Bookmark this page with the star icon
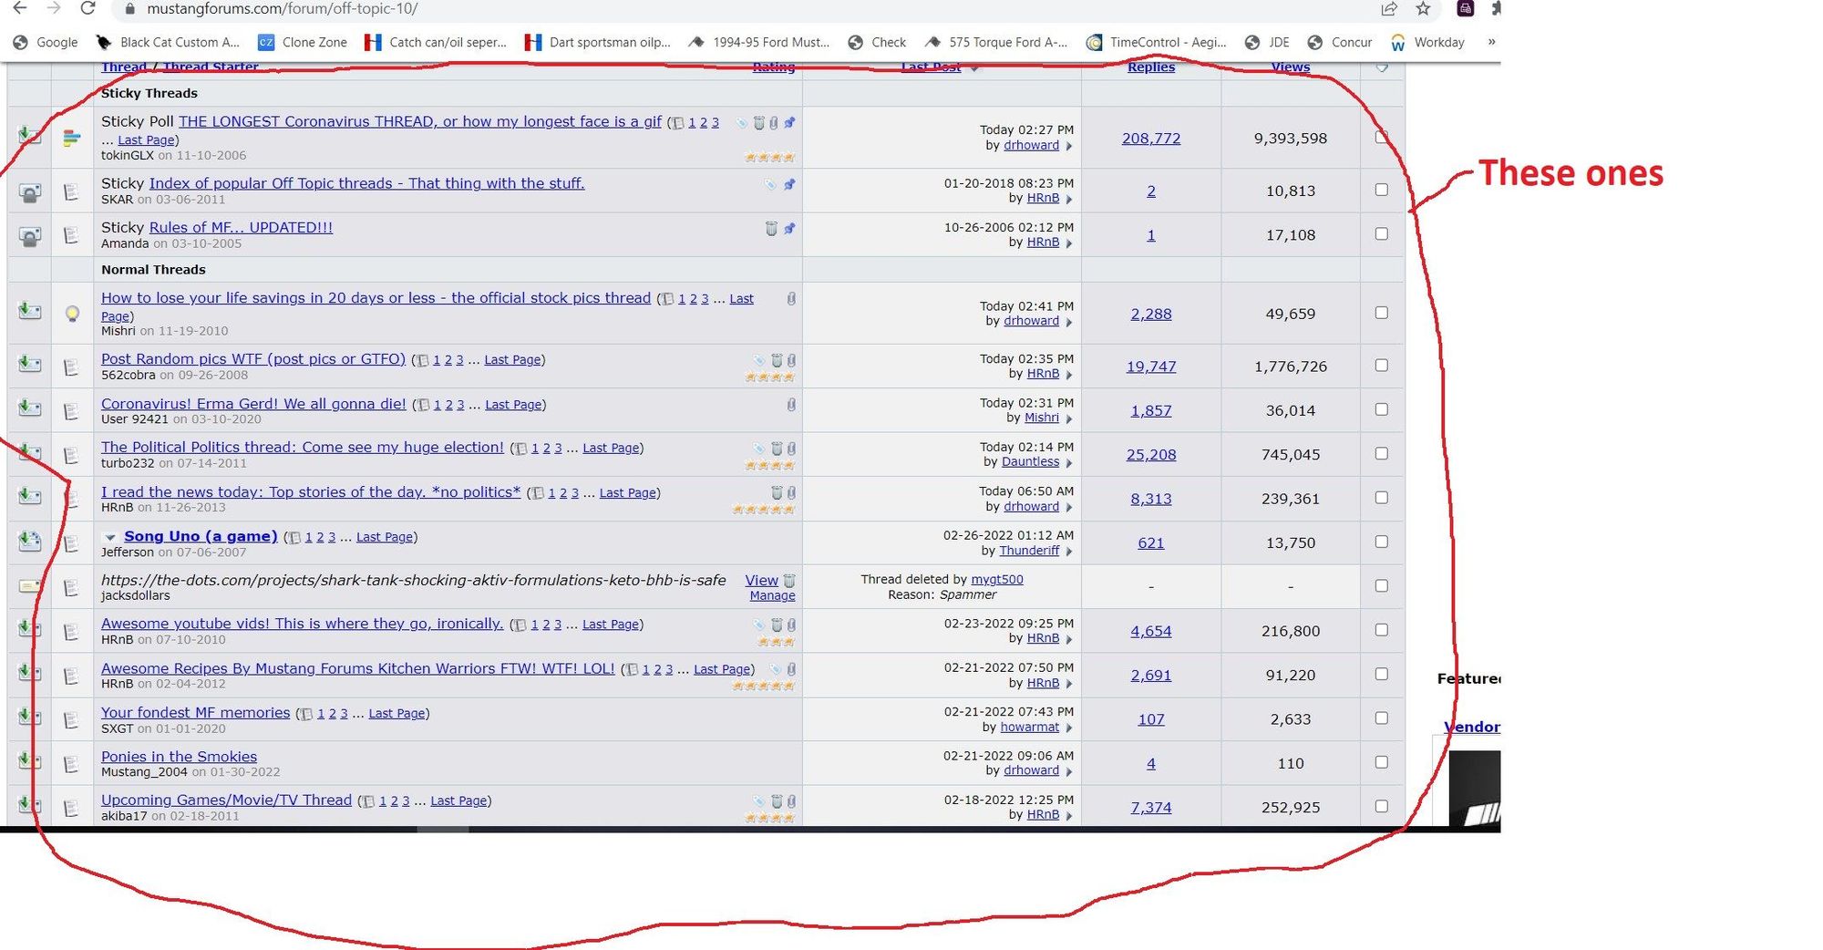 (1423, 9)
